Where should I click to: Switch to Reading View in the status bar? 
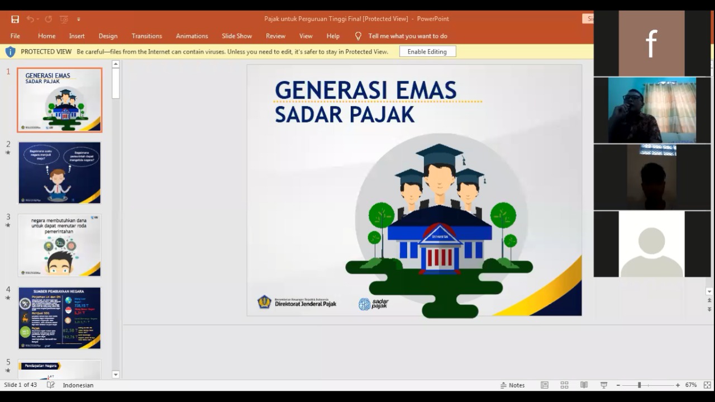[584, 385]
